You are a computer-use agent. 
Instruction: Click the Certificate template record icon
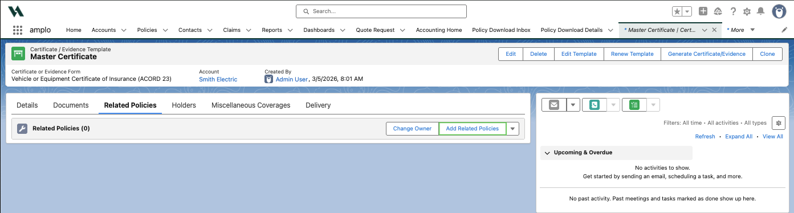18,54
